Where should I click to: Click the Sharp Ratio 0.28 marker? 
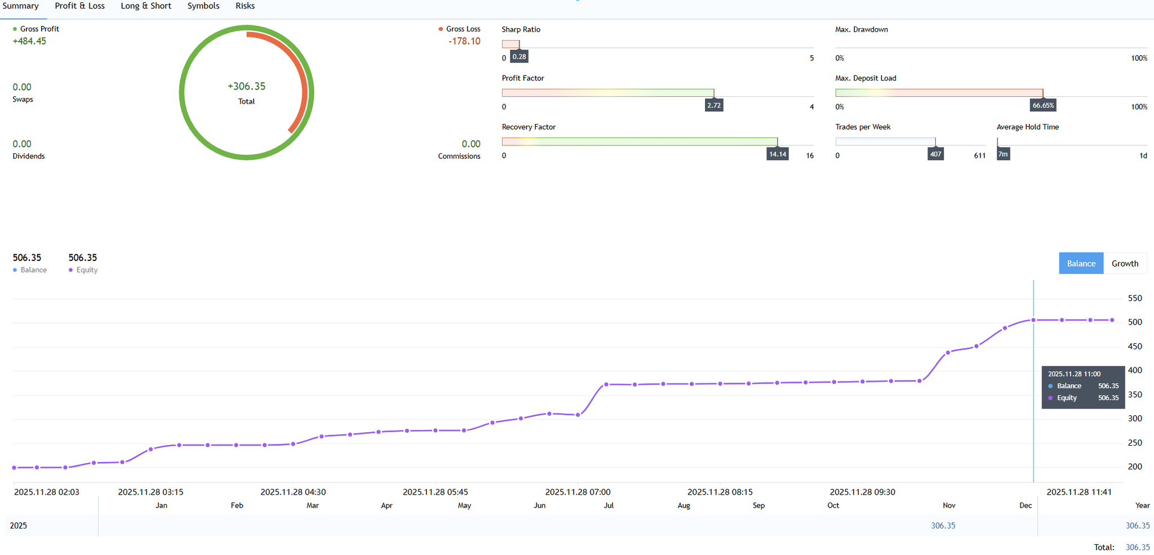519,57
